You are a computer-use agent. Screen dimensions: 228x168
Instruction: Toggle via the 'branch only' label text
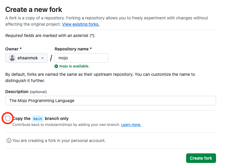[x=57, y=118]
